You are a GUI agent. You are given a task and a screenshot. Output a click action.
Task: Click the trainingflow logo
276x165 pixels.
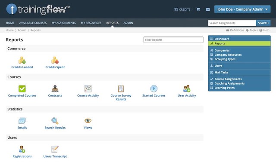[x=38, y=9]
